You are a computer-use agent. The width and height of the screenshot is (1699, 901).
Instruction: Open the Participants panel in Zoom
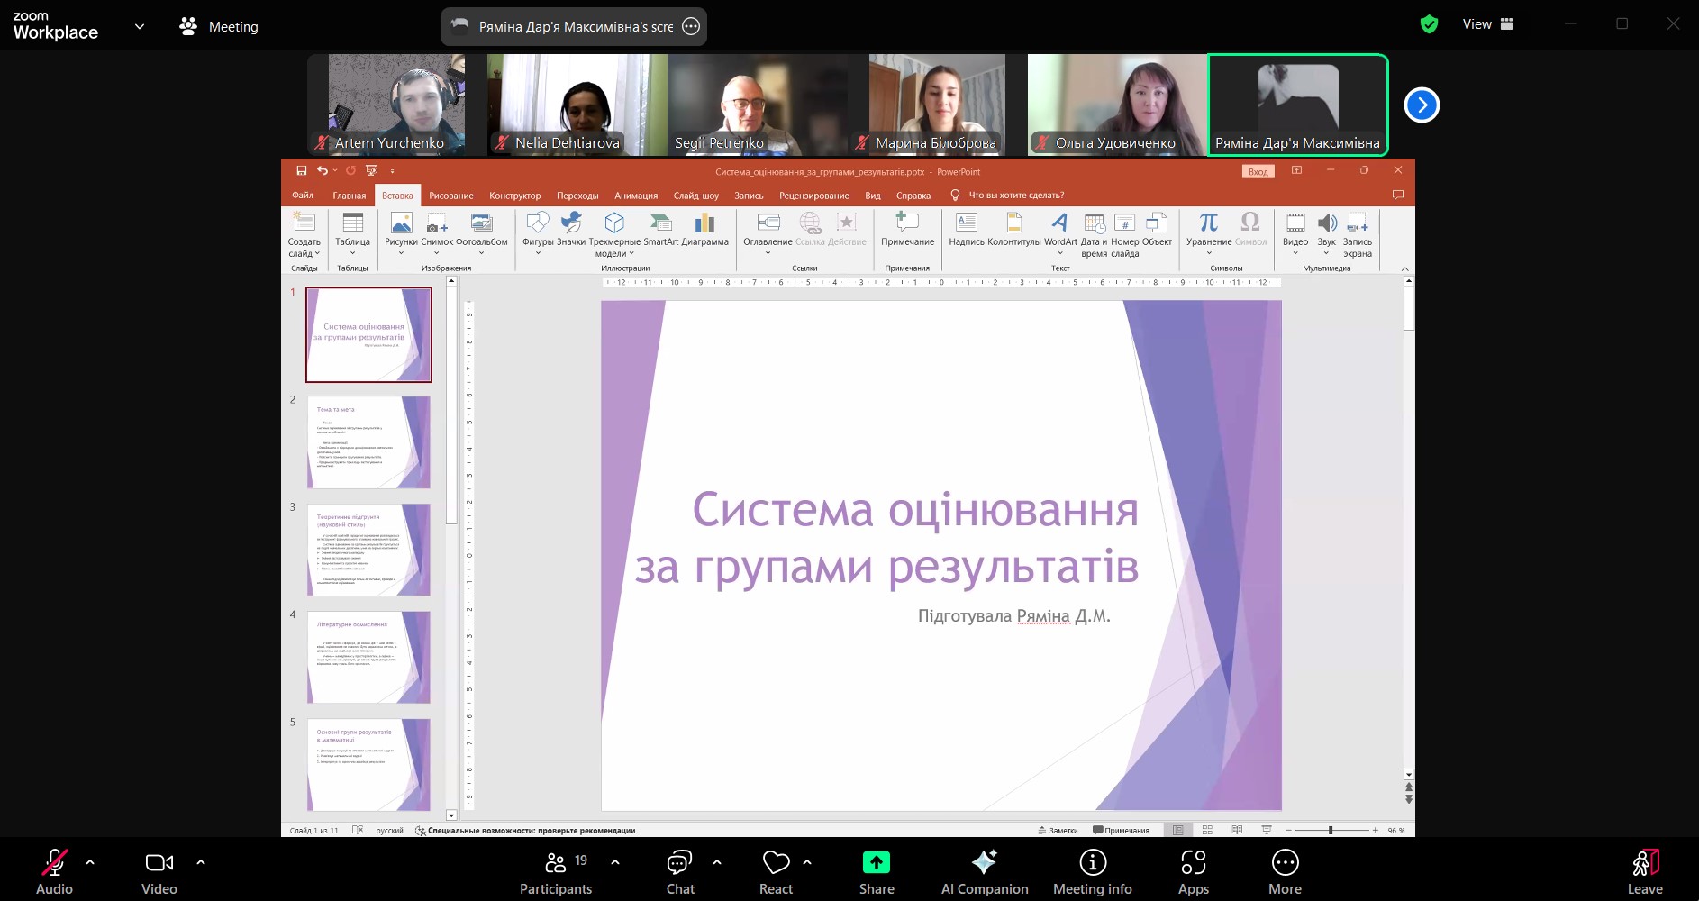[x=556, y=872]
